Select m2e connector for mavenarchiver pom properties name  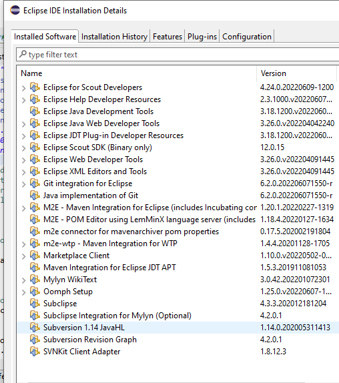(131, 232)
